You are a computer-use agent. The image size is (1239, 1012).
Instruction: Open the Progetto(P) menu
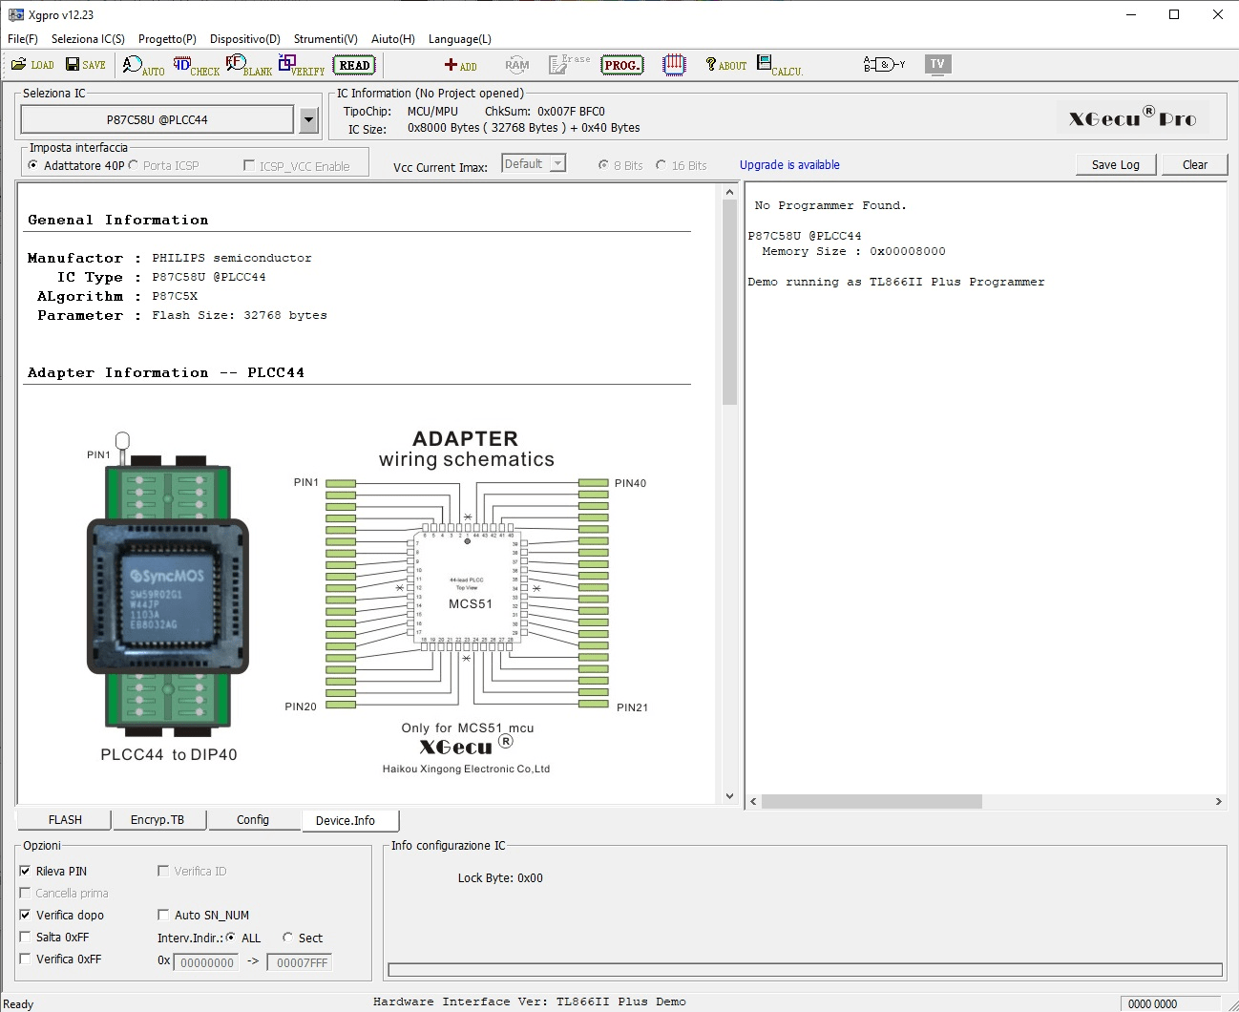coord(167,39)
